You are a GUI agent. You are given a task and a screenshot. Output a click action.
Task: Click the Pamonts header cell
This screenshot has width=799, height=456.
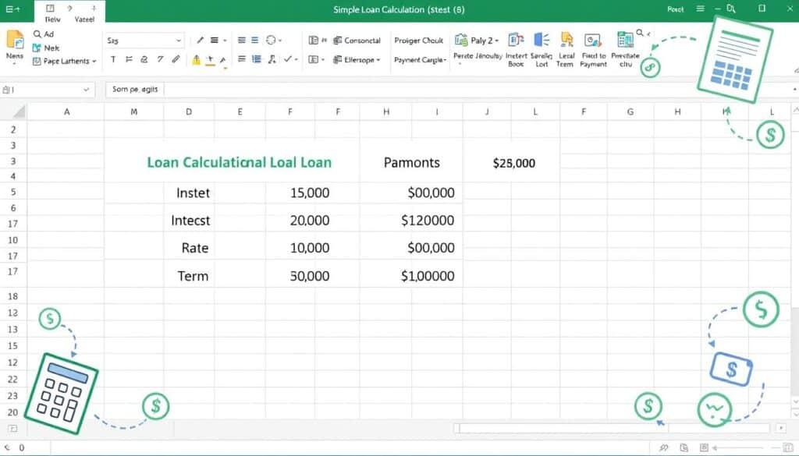[412, 163]
